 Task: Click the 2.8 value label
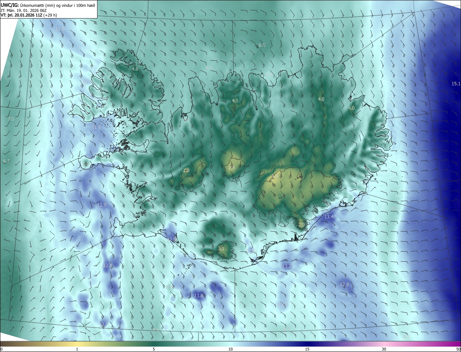186,171
